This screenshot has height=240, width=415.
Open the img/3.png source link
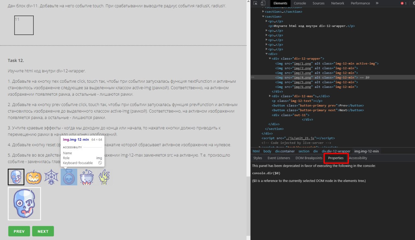(x=303, y=73)
